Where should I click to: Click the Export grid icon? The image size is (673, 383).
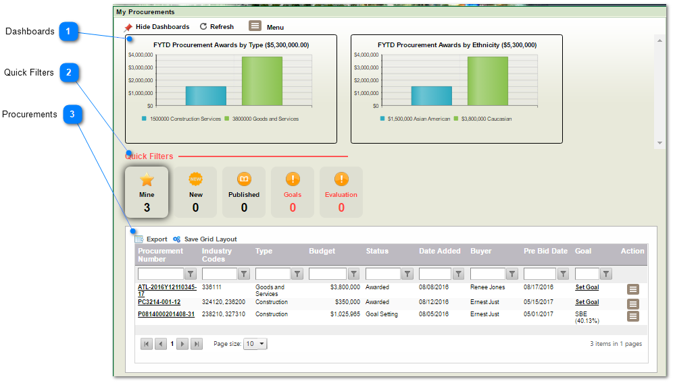(x=139, y=239)
